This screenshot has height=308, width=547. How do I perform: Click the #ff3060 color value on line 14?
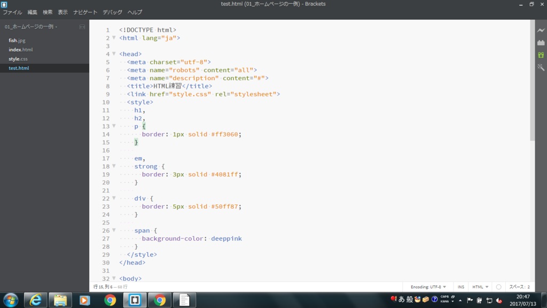click(x=224, y=134)
